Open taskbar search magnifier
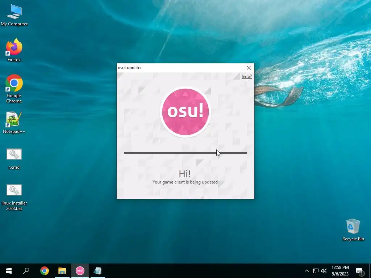This screenshot has width=371, height=278. coord(26,271)
